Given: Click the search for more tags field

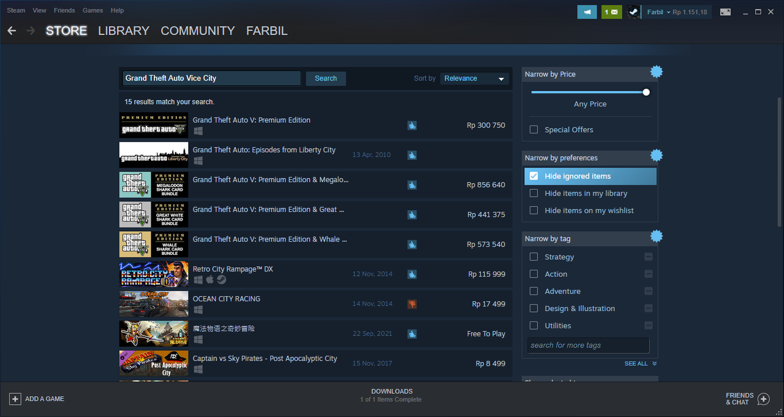Looking at the screenshot, I should click(x=588, y=345).
